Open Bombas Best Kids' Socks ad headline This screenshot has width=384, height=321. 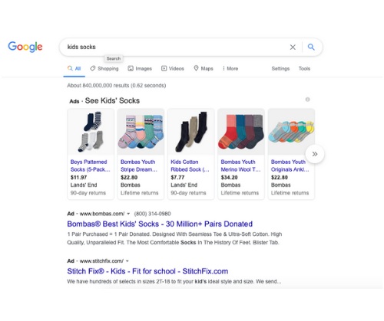coord(160,224)
